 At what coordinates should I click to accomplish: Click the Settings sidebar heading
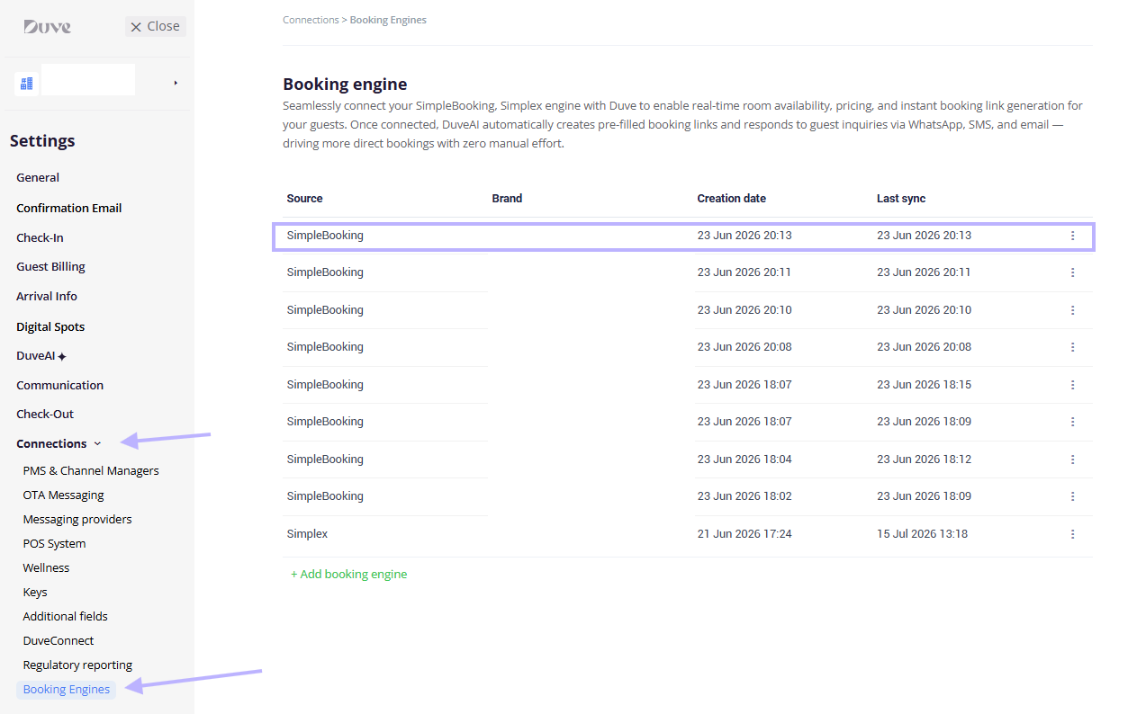pyautogui.click(x=42, y=141)
